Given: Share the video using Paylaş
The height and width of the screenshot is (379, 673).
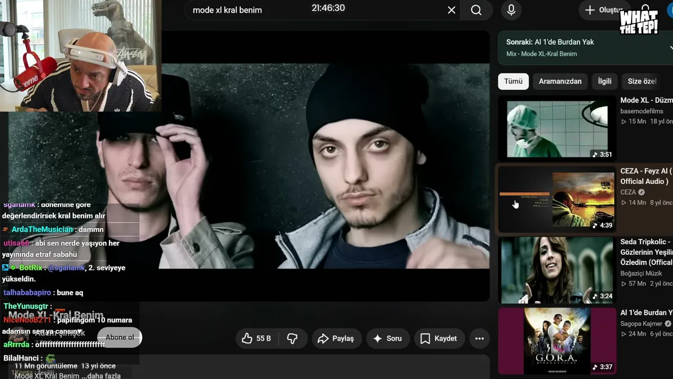Looking at the screenshot, I should [336, 338].
